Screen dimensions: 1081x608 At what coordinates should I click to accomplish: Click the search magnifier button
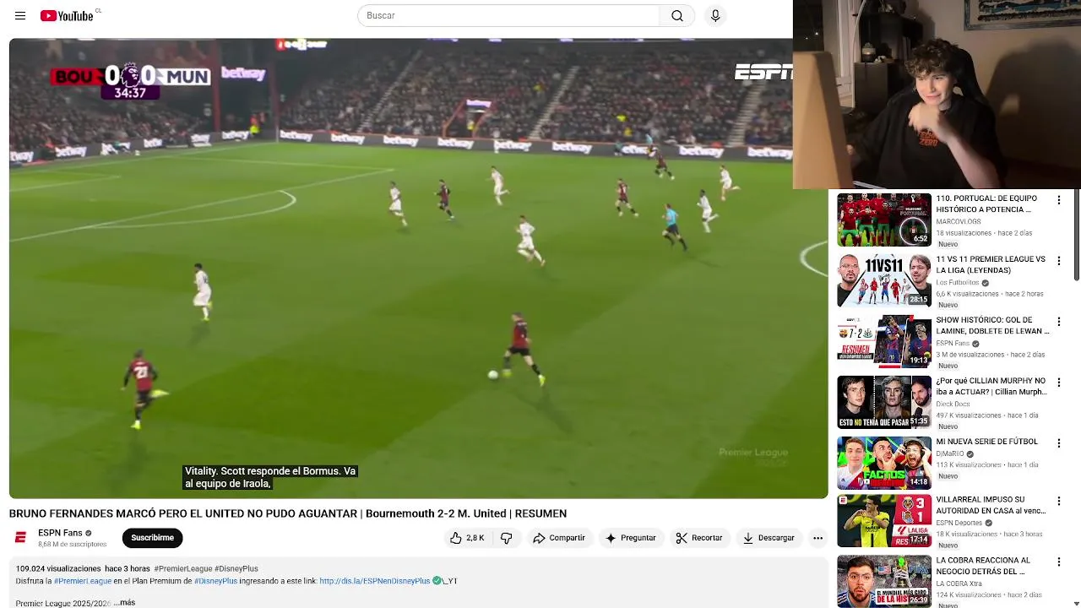pos(677,15)
